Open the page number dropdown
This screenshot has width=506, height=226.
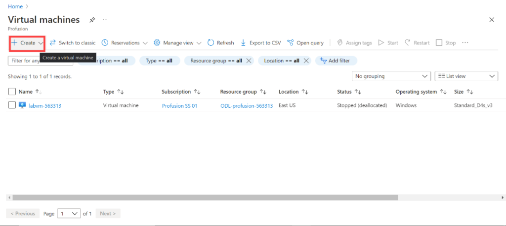pyautogui.click(x=69, y=214)
